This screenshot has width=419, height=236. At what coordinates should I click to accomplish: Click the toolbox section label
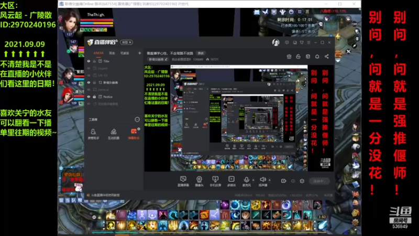(93, 120)
